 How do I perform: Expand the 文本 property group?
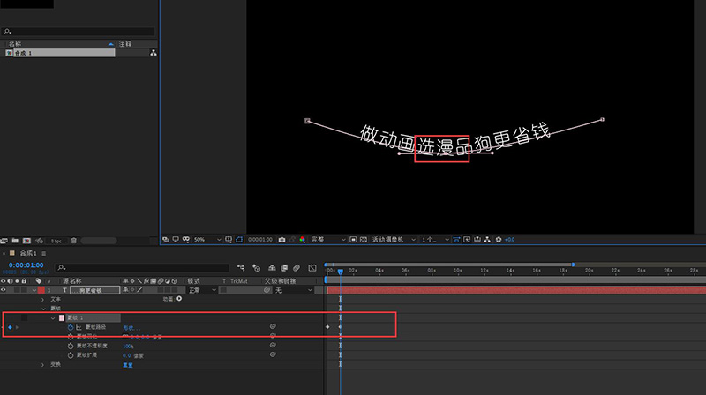point(42,300)
